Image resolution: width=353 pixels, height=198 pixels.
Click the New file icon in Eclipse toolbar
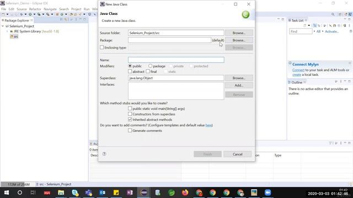point(3,14)
